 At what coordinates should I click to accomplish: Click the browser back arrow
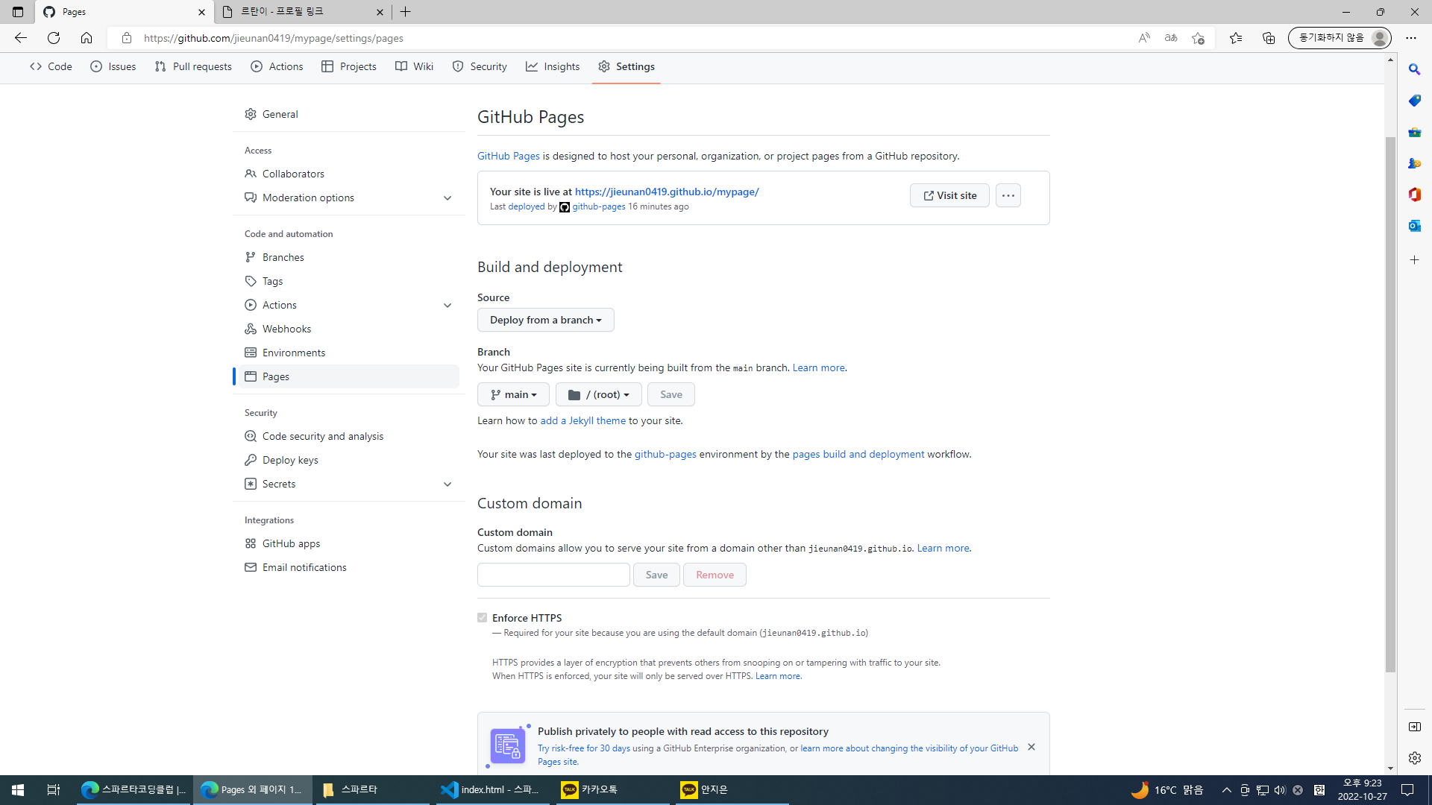tap(21, 38)
